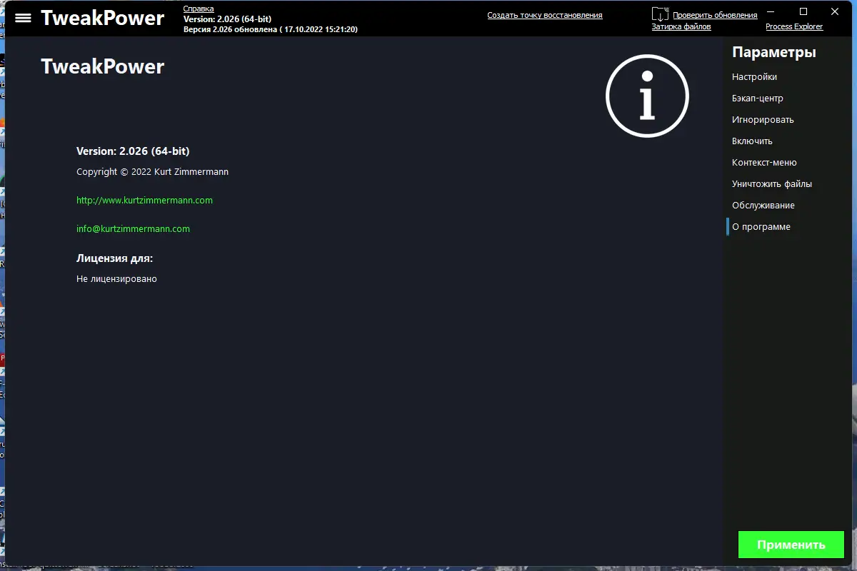Open the hamburger main menu
This screenshot has height=571, width=857.
coord(23,18)
